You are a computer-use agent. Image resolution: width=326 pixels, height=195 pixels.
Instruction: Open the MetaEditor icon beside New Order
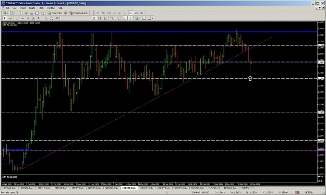coord(66,13)
